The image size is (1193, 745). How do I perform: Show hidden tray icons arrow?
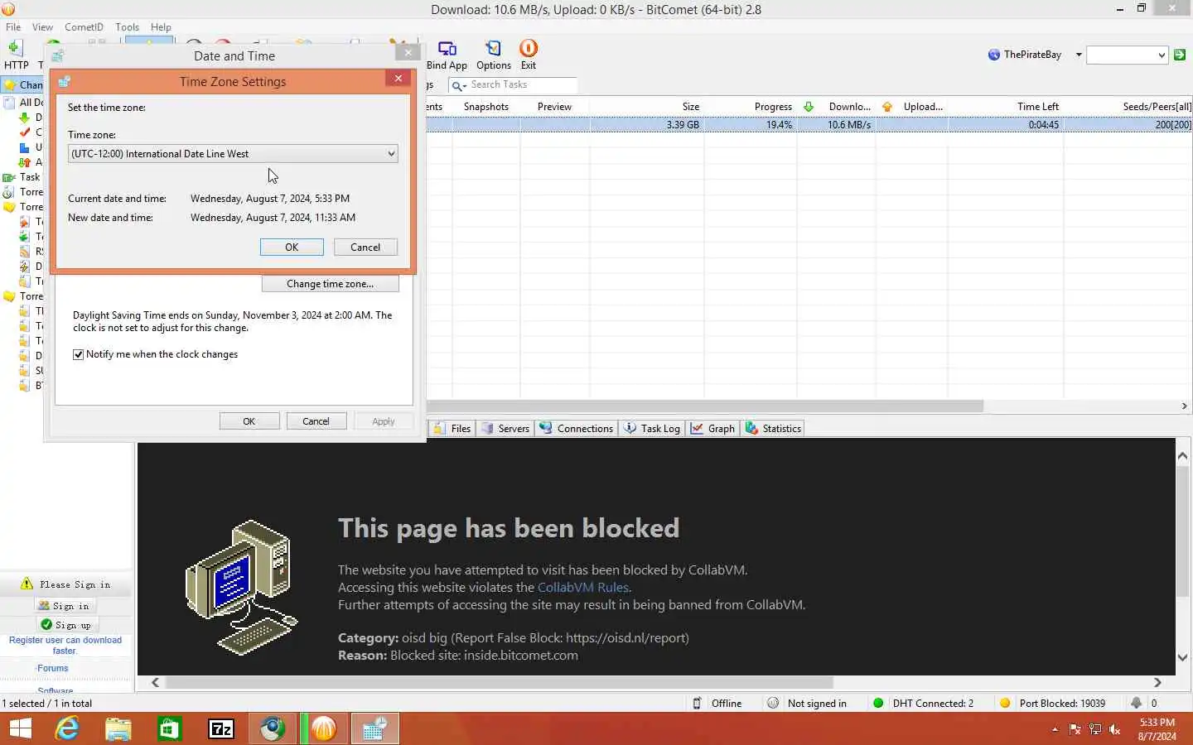click(x=1055, y=729)
